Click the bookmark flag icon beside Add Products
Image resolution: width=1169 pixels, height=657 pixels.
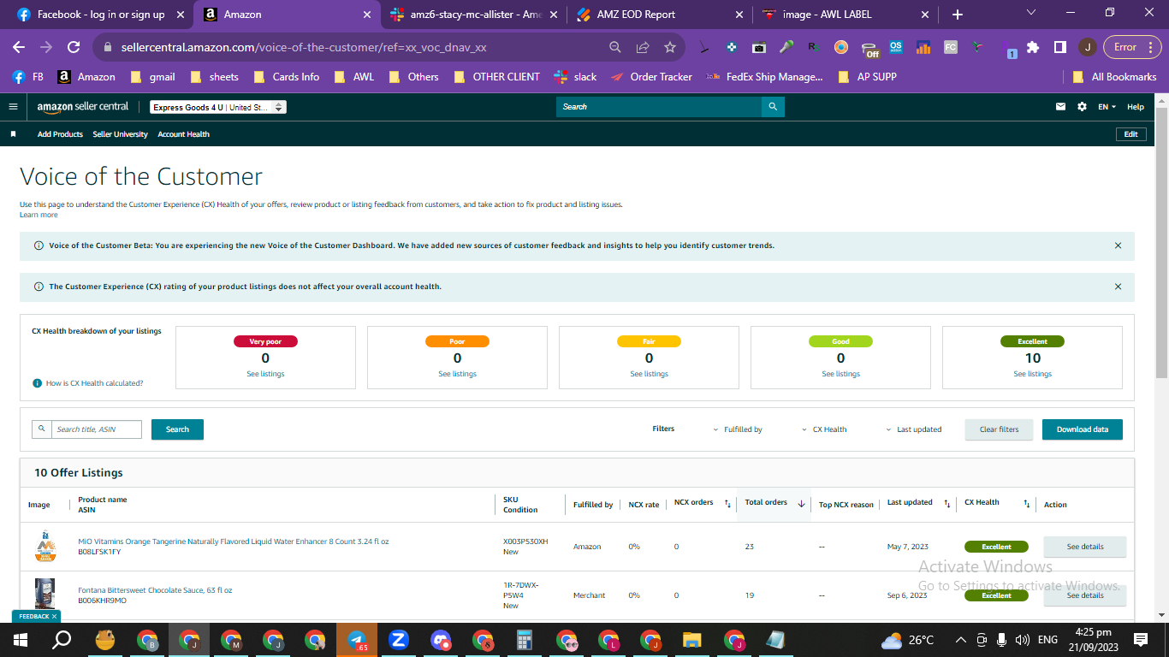tap(13, 134)
